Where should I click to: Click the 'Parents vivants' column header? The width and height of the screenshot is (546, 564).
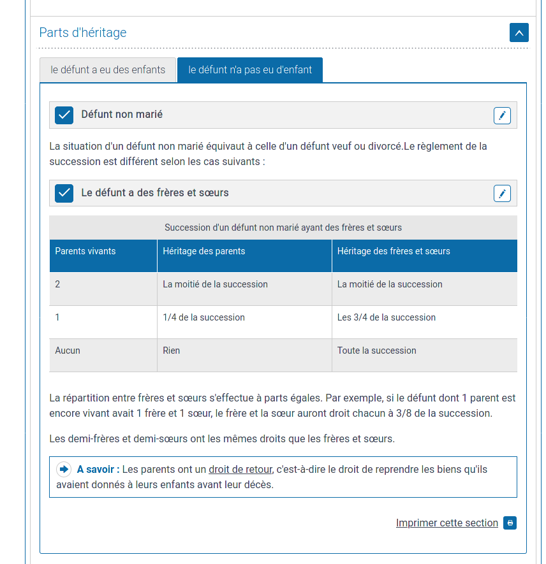85,251
